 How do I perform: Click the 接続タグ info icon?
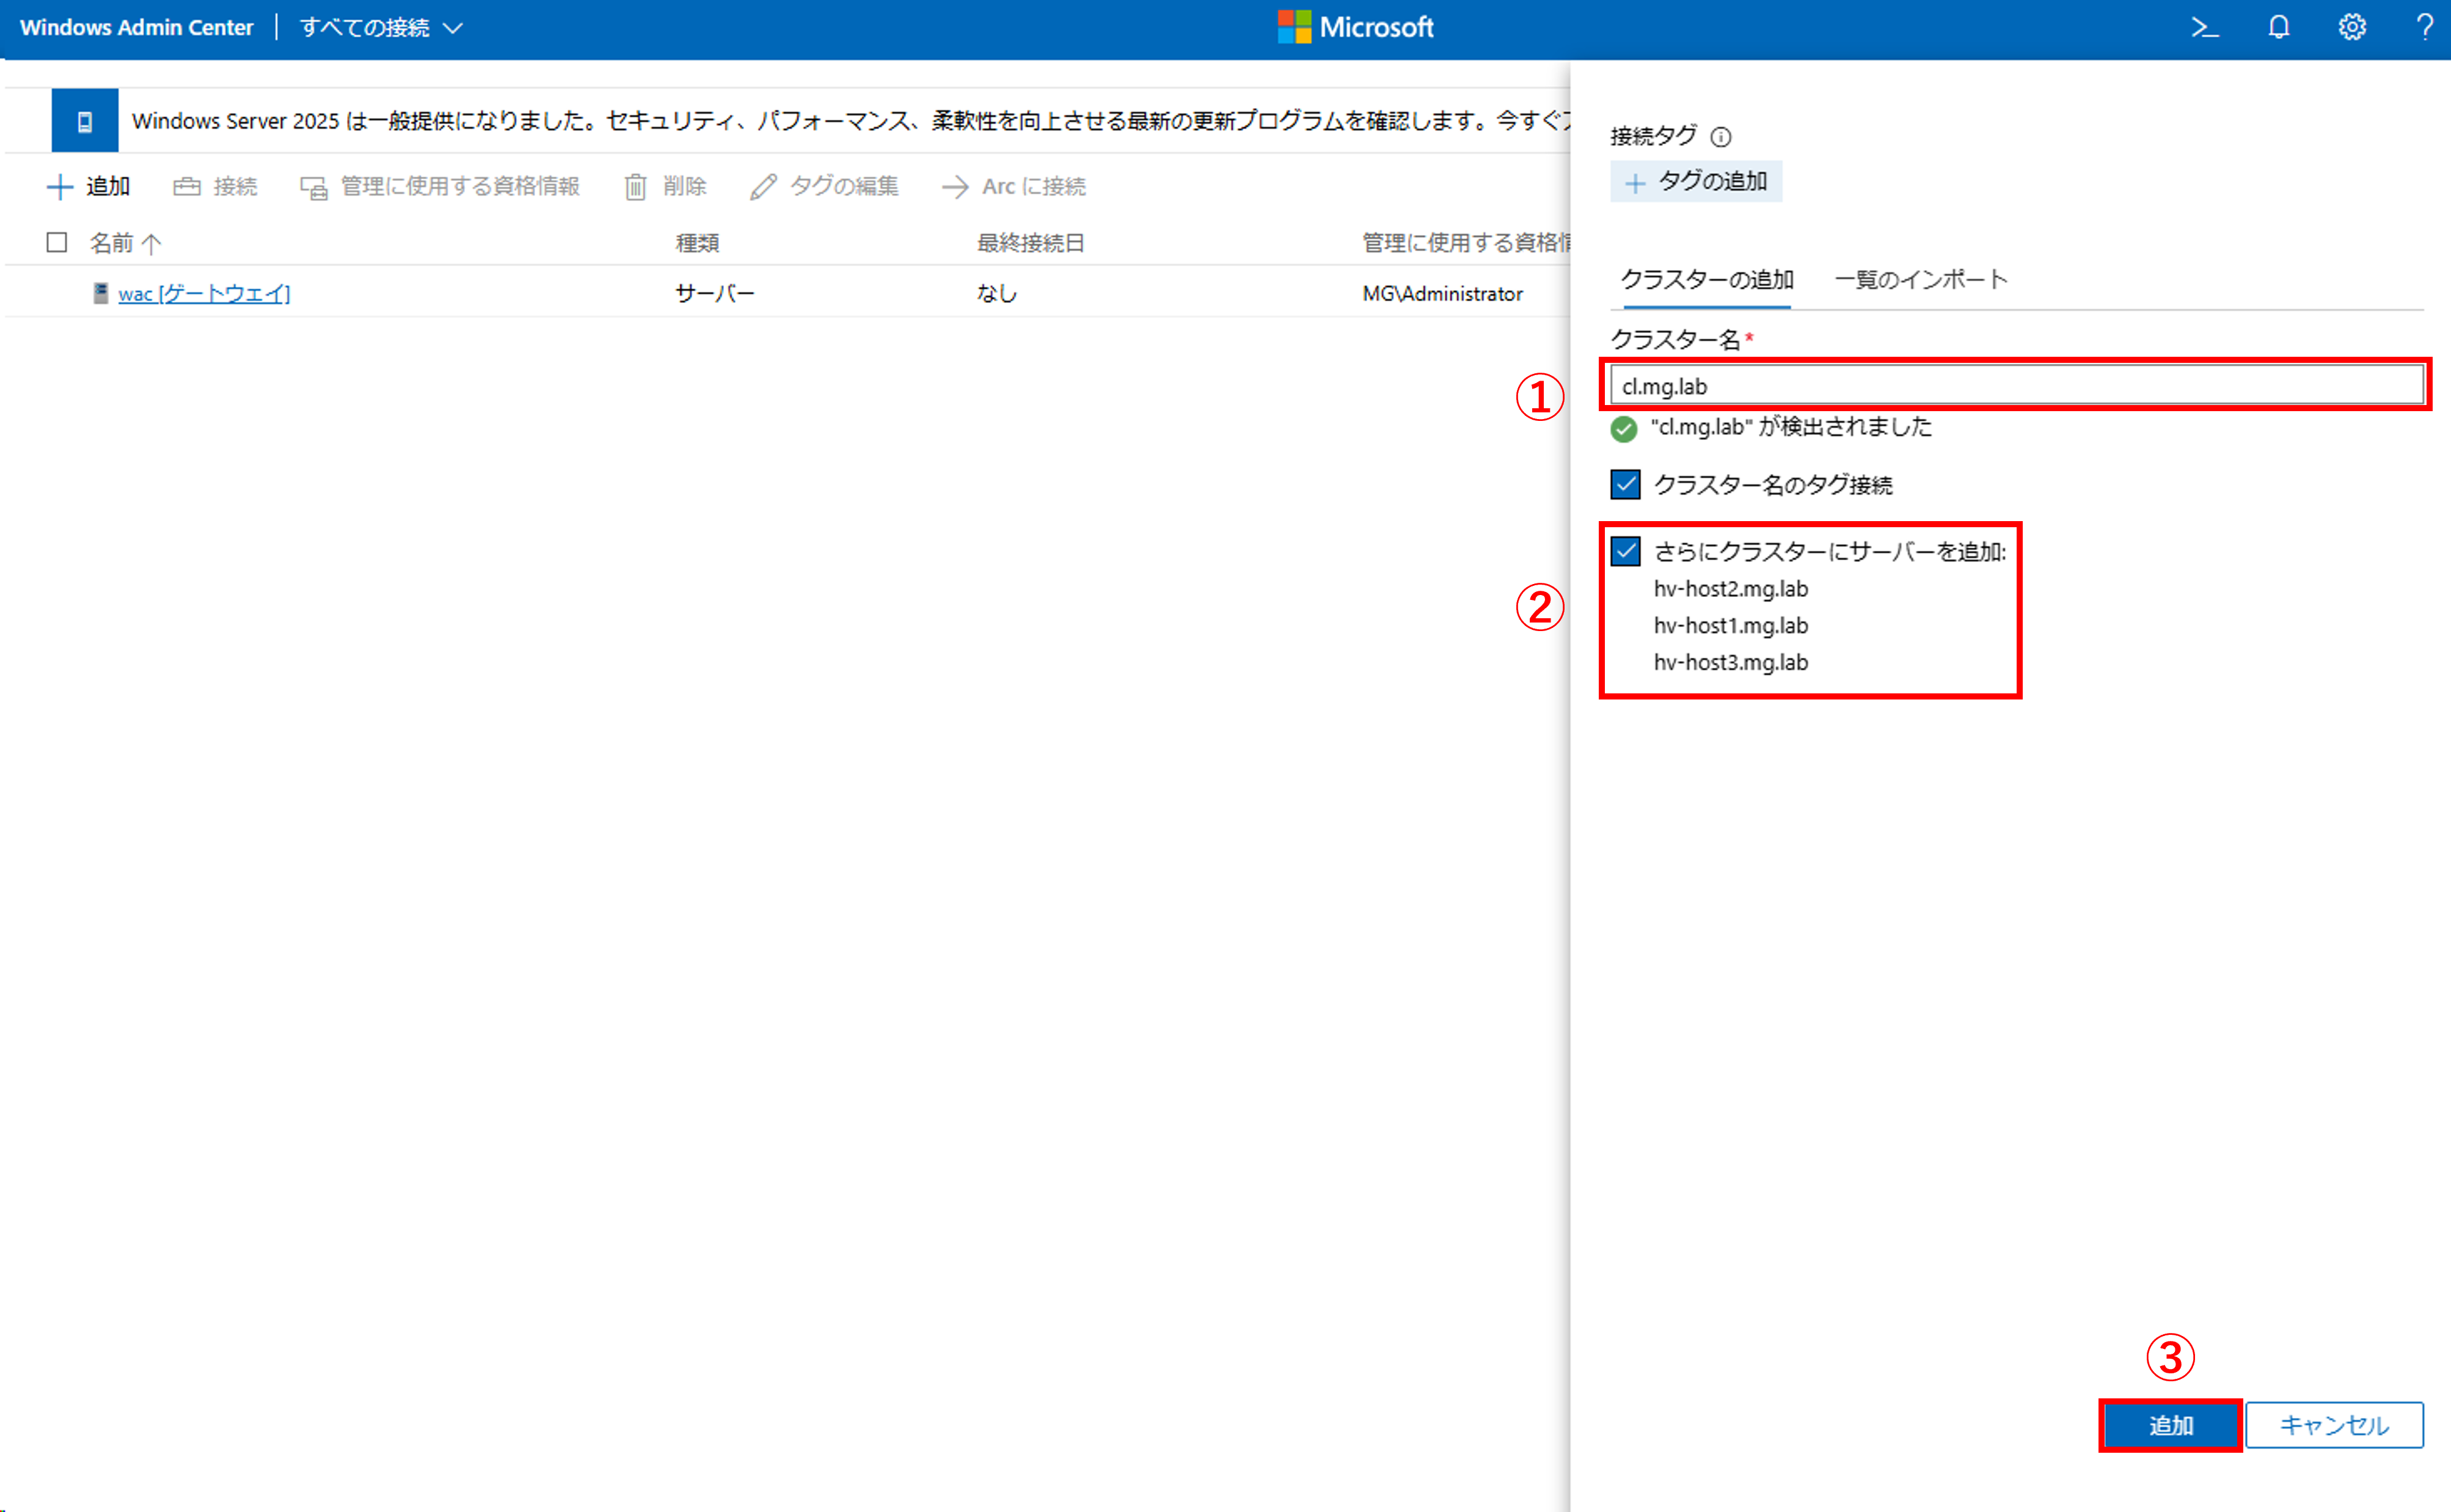tap(1720, 137)
